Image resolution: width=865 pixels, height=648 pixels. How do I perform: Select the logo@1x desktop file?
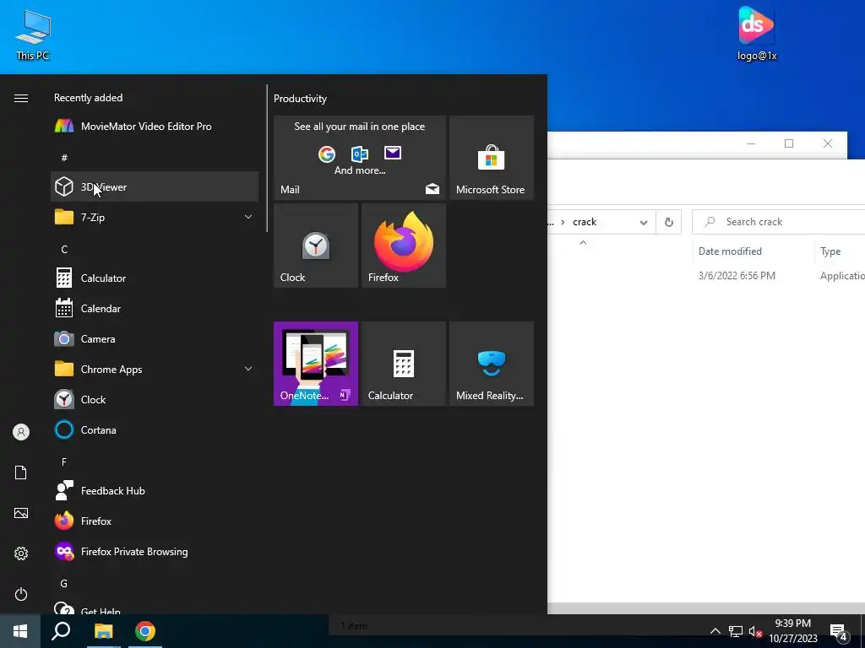757,34
